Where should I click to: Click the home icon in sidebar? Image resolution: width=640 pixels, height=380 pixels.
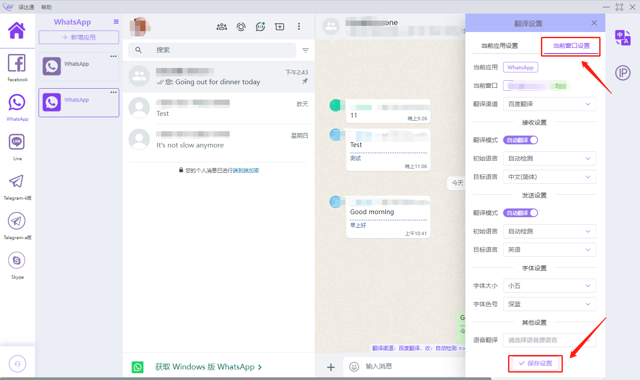pos(17,31)
